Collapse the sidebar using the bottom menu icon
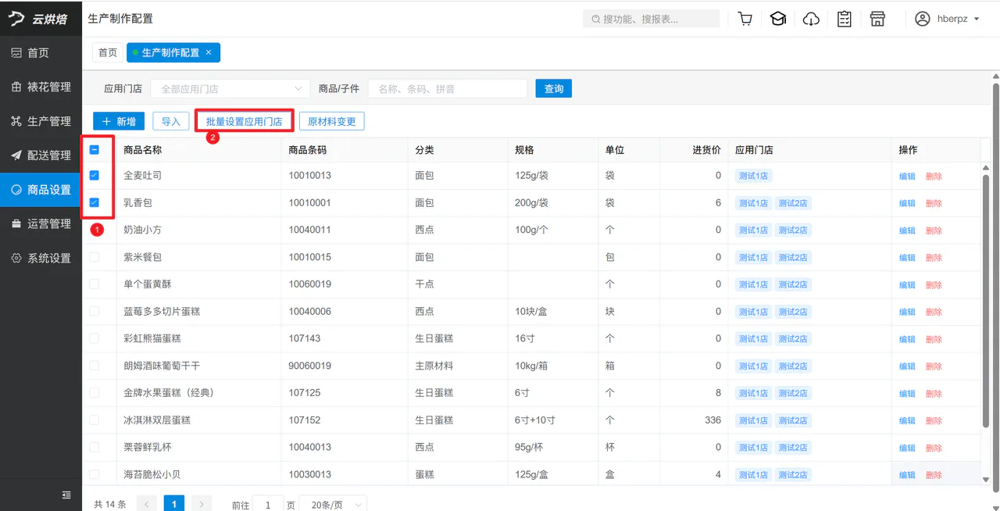The image size is (1000, 511). tap(66, 495)
